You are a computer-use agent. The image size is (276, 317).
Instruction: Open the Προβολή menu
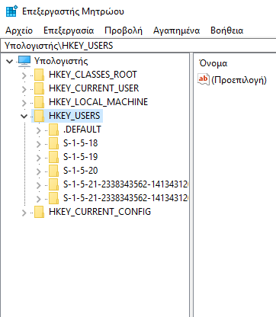point(124,30)
